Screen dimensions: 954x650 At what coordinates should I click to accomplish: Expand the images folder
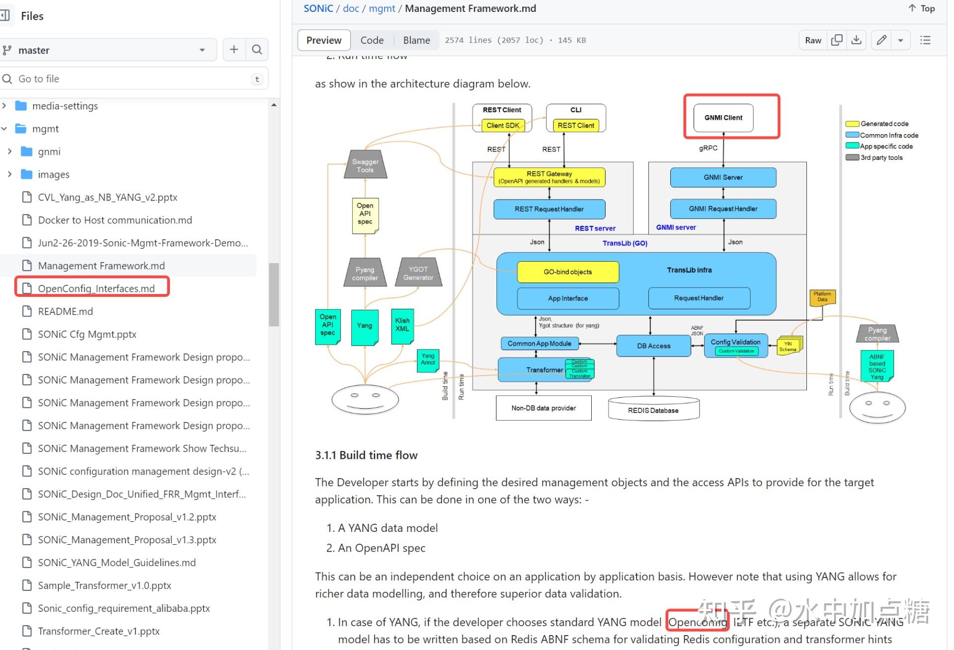[x=9, y=174]
